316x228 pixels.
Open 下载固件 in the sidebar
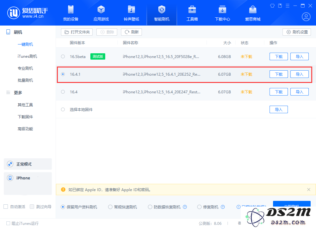(25, 117)
